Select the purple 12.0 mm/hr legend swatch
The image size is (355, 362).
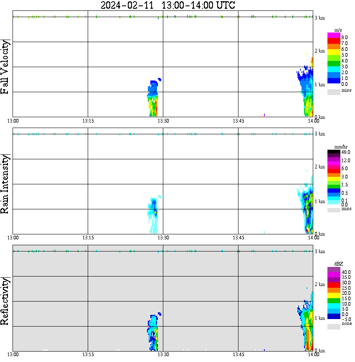coord(334,159)
